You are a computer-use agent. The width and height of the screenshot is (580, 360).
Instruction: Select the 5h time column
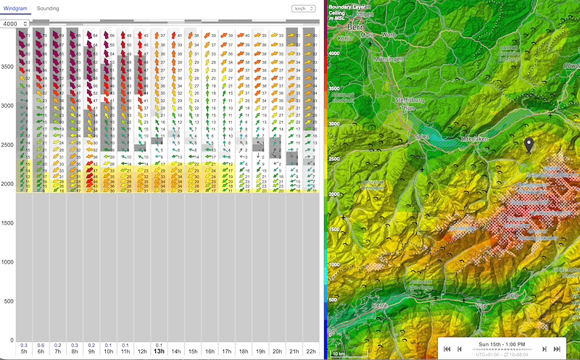24,351
